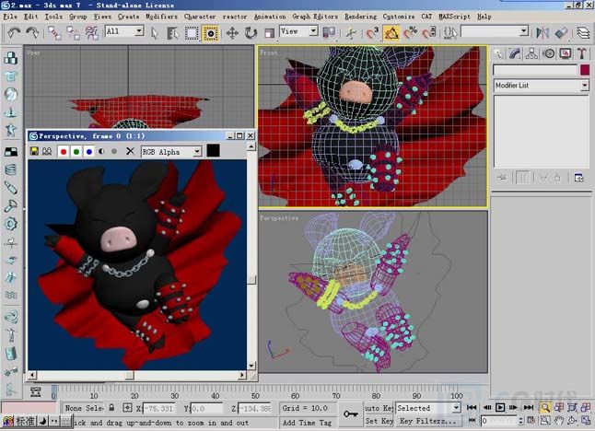
Task: Activate the Select and Move tool
Action: pyautogui.click(x=232, y=33)
